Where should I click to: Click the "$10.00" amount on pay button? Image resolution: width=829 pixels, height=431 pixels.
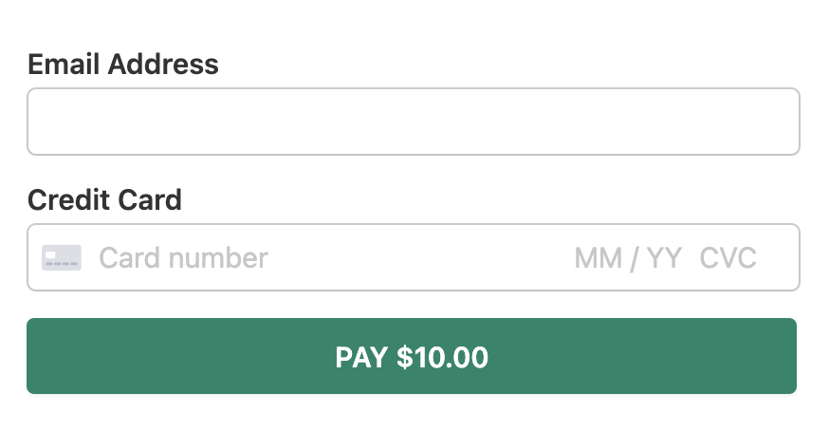pyautogui.click(x=442, y=357)
